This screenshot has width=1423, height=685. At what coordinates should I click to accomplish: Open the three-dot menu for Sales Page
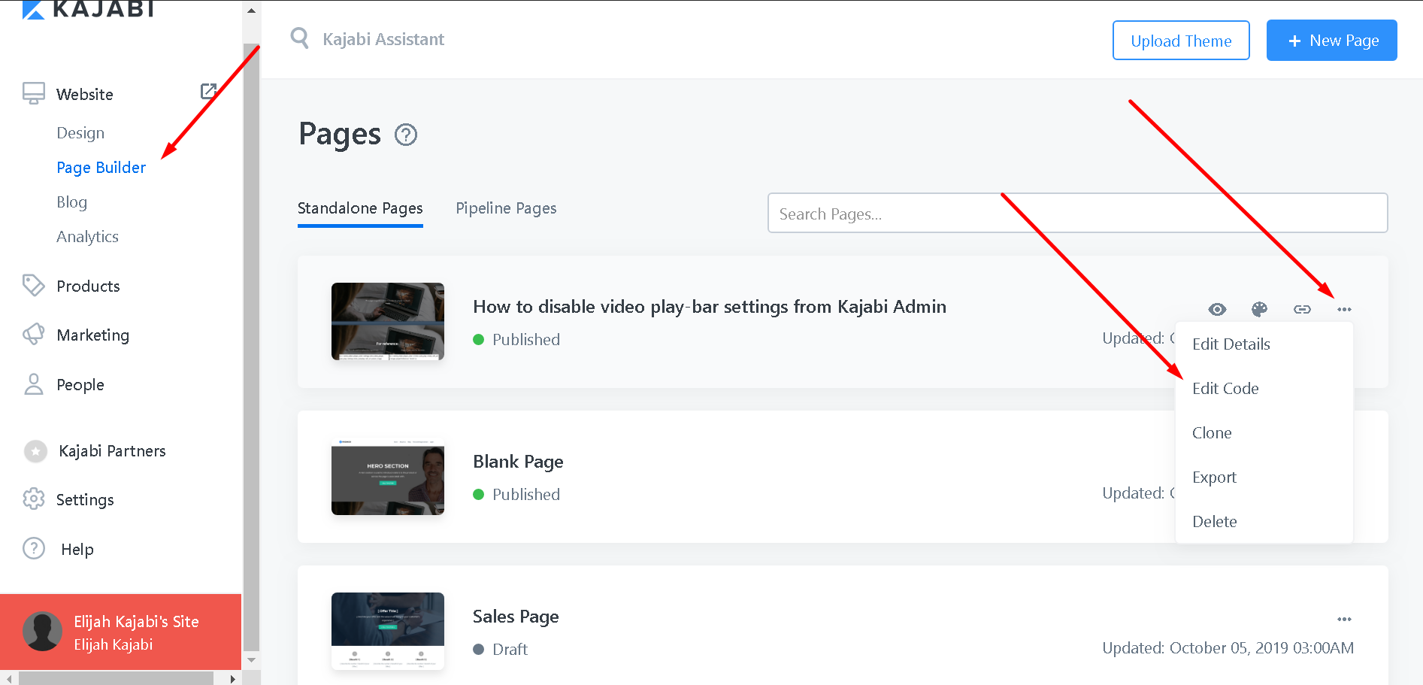point(1344,619)
